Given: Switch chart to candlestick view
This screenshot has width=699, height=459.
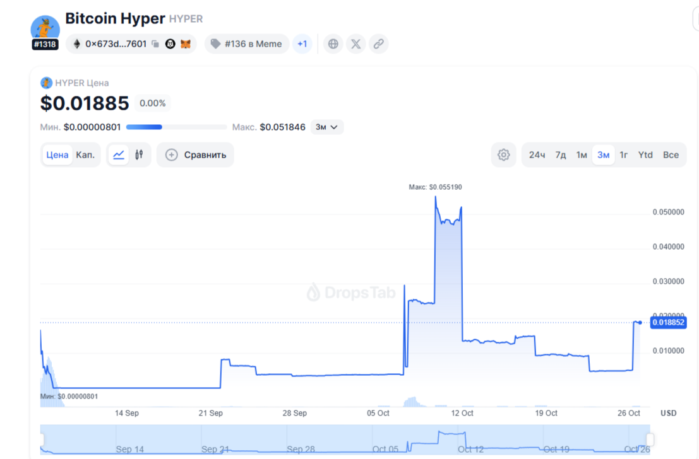Looking at the screenshot, I should tap(138, 154).
